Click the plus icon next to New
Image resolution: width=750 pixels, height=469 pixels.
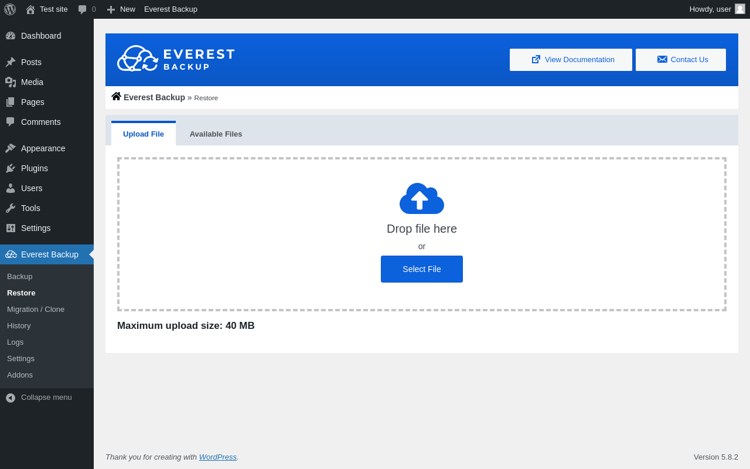(x=111, y=9)
